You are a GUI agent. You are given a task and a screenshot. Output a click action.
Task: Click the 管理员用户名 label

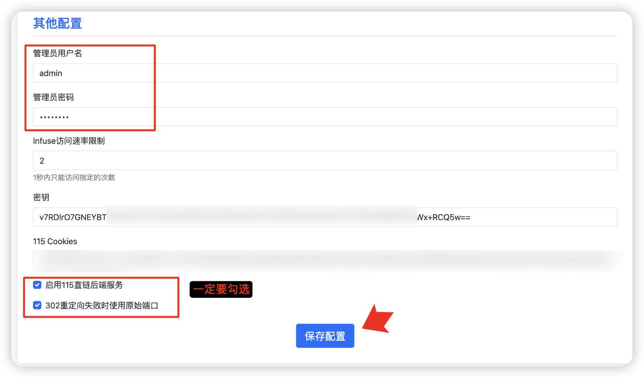58,53
